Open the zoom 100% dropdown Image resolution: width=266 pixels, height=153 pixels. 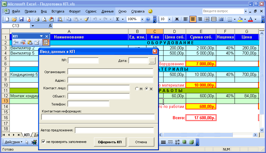tap(142, 19)
